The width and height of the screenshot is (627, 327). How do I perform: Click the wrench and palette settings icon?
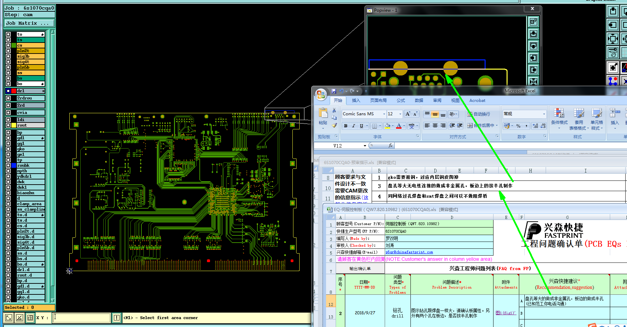click(613, 52)
